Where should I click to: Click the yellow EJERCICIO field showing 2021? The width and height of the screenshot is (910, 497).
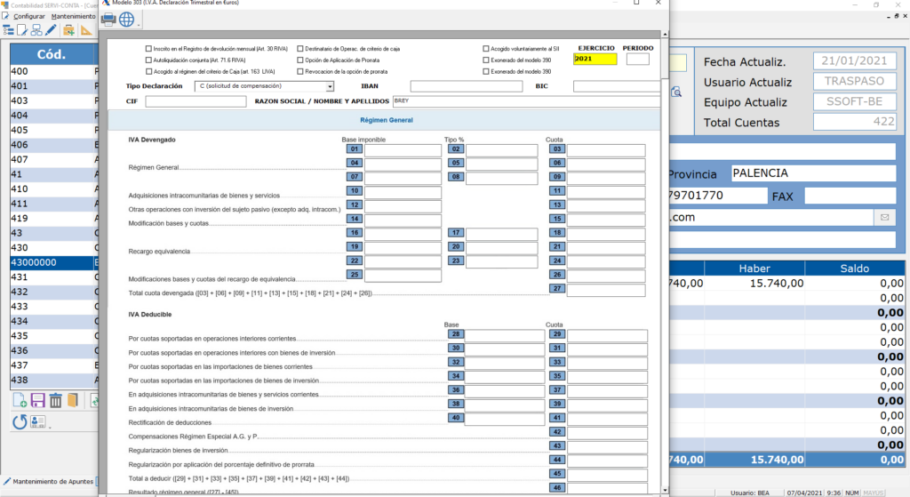pyautogui.click(x=595, y=60)
